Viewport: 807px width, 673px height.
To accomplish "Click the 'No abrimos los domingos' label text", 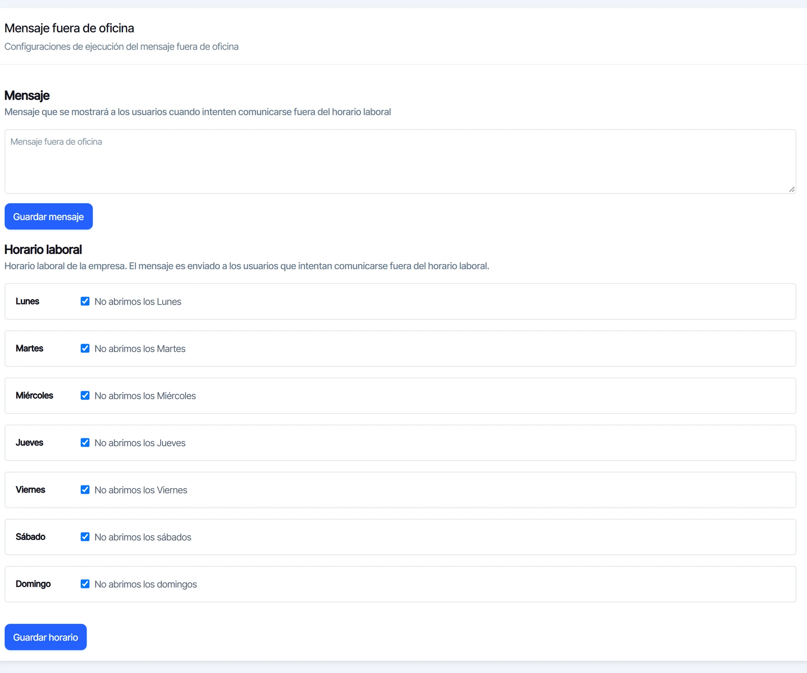I will tap(145, 584).
